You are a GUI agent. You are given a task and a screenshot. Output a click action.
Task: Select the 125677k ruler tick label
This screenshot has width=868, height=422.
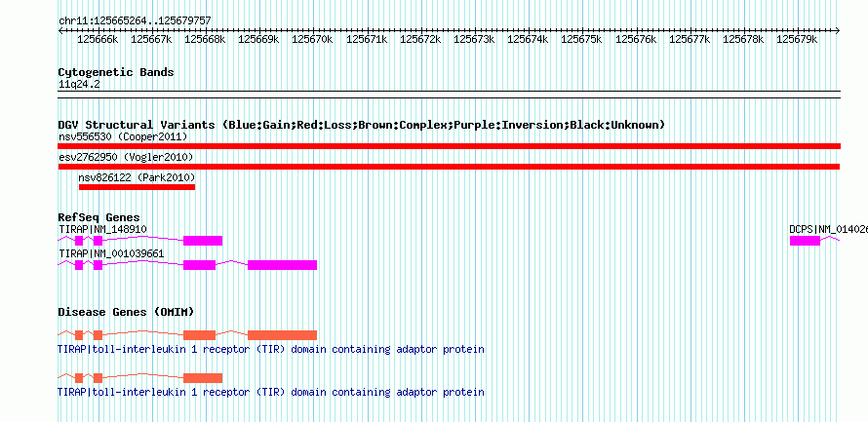pos(690,39)
